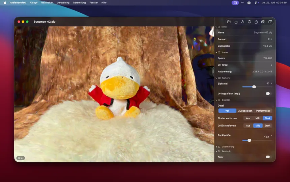Screen dimensions: 290x182
Task: Click the Dateigröße value 16.4 MB
Action: 268,46
